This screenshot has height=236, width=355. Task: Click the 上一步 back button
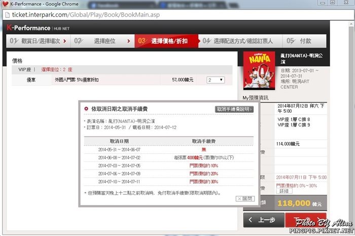coord(264,220)
